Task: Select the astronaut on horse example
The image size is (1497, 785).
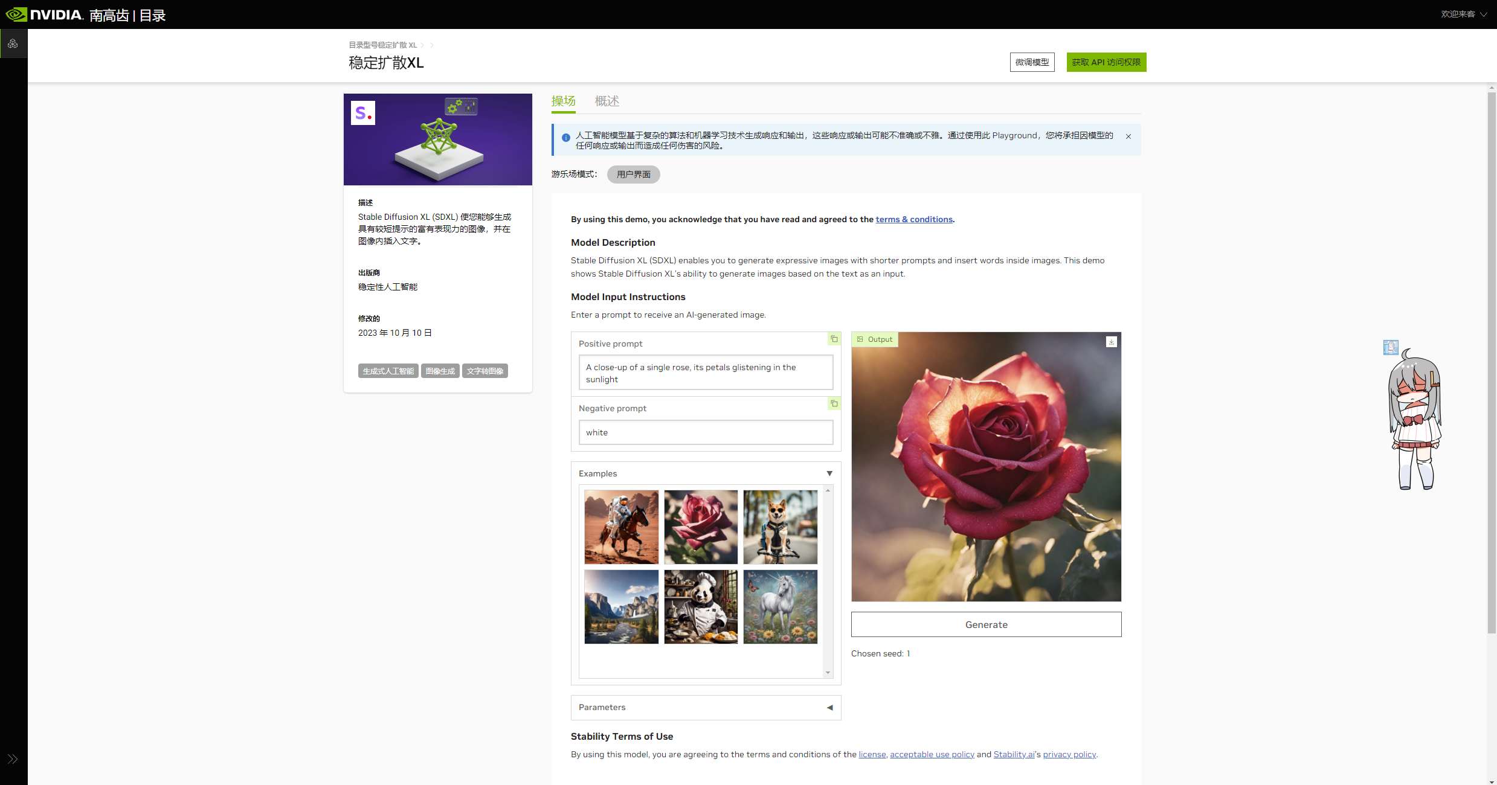Action: (621, 527)
